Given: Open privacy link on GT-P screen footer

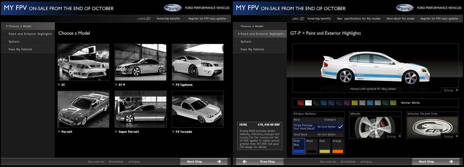Looking at the screenshot, I should coord(366,162).
